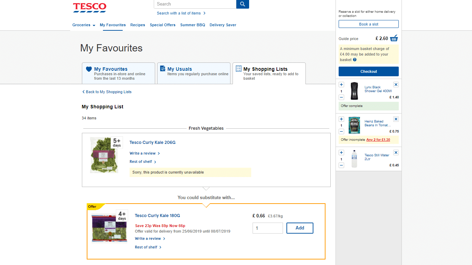Remove Lynx Black Shower Gel from basket
Screen dimensions: 472x265
[396, 85]
